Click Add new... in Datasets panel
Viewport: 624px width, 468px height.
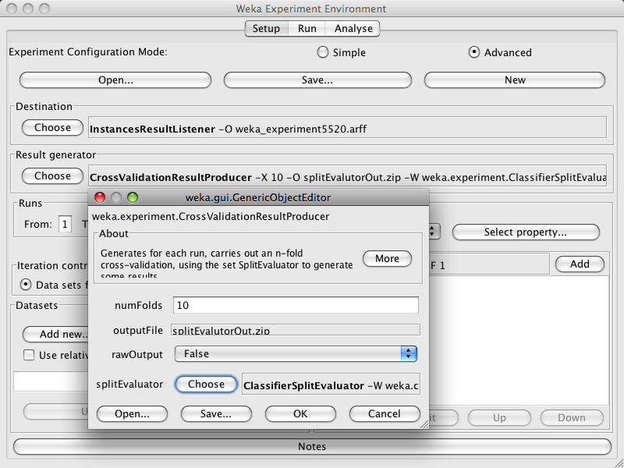tap(55, 335)
